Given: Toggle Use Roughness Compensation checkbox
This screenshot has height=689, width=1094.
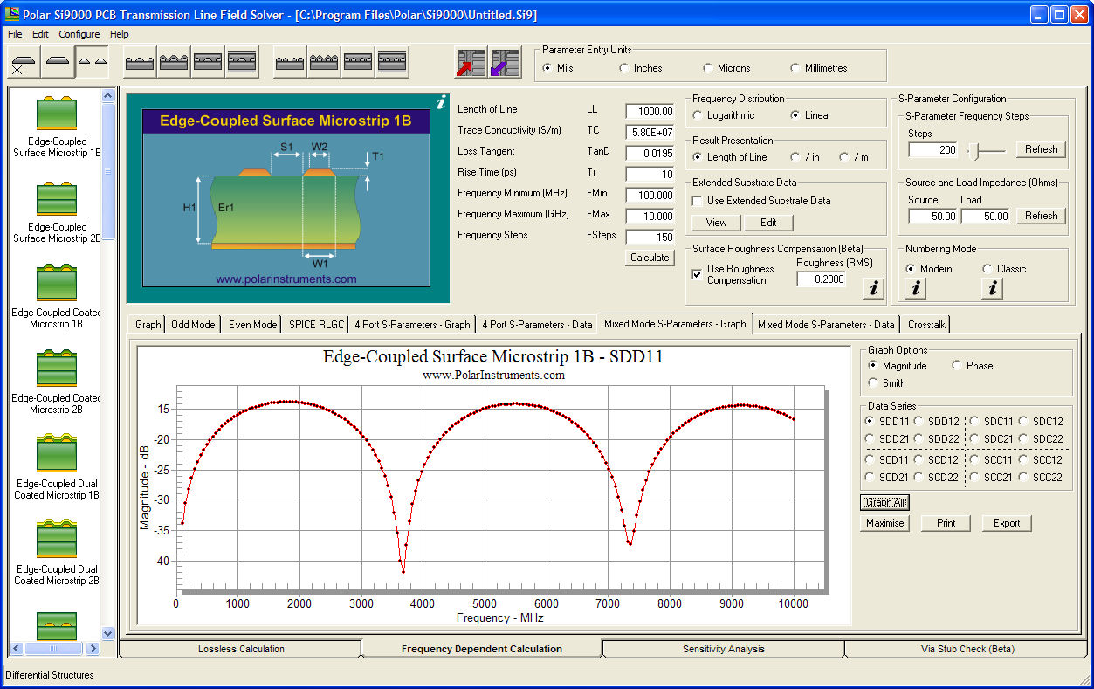Looking at the screenshot, I should point(697,274).
